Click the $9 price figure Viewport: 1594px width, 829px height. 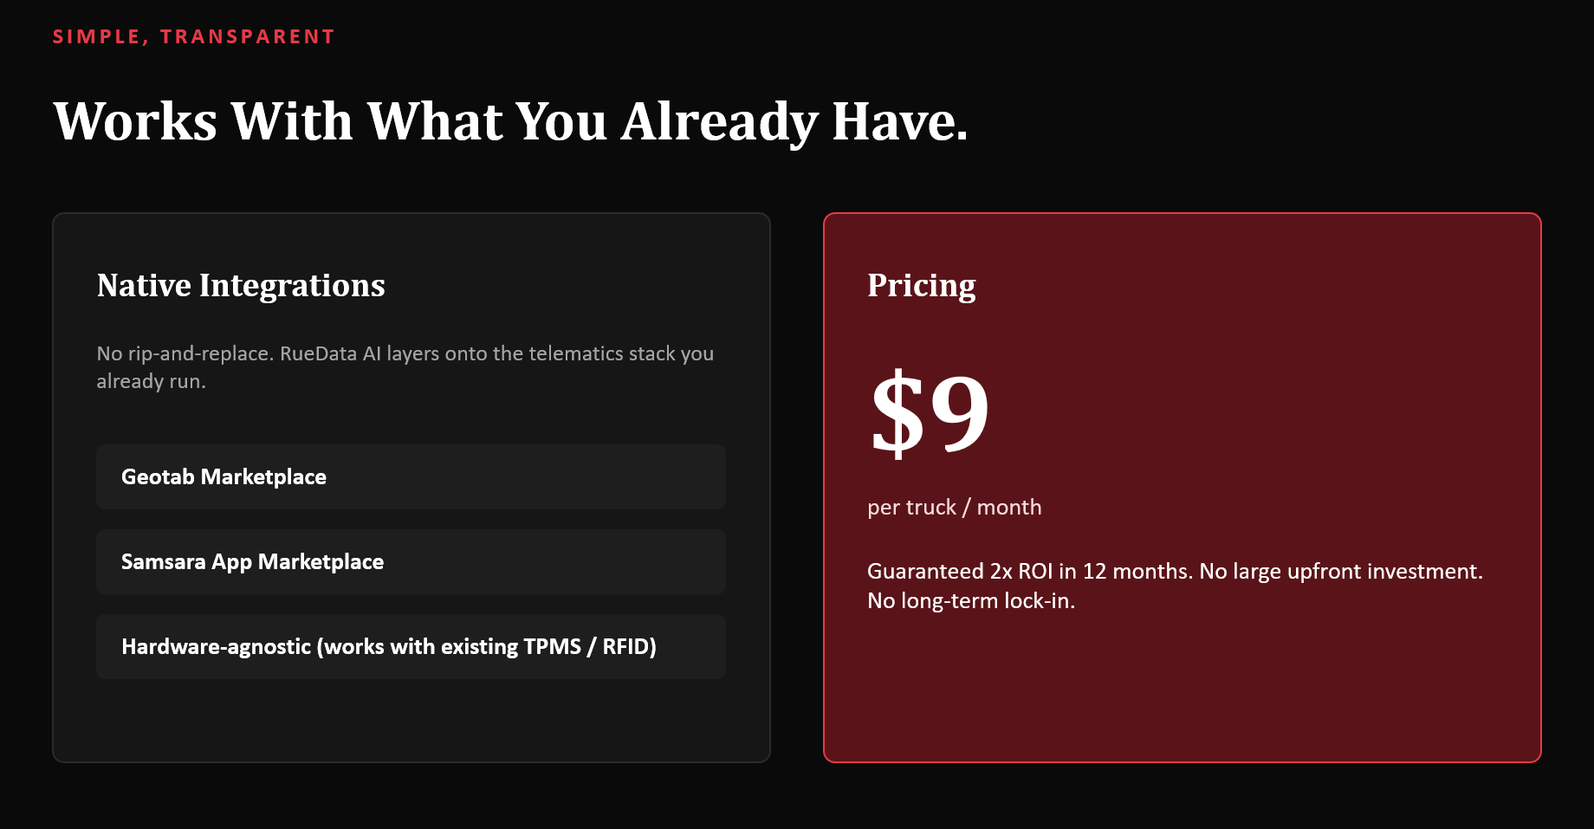pyautogui.click(x=930, y=412)
